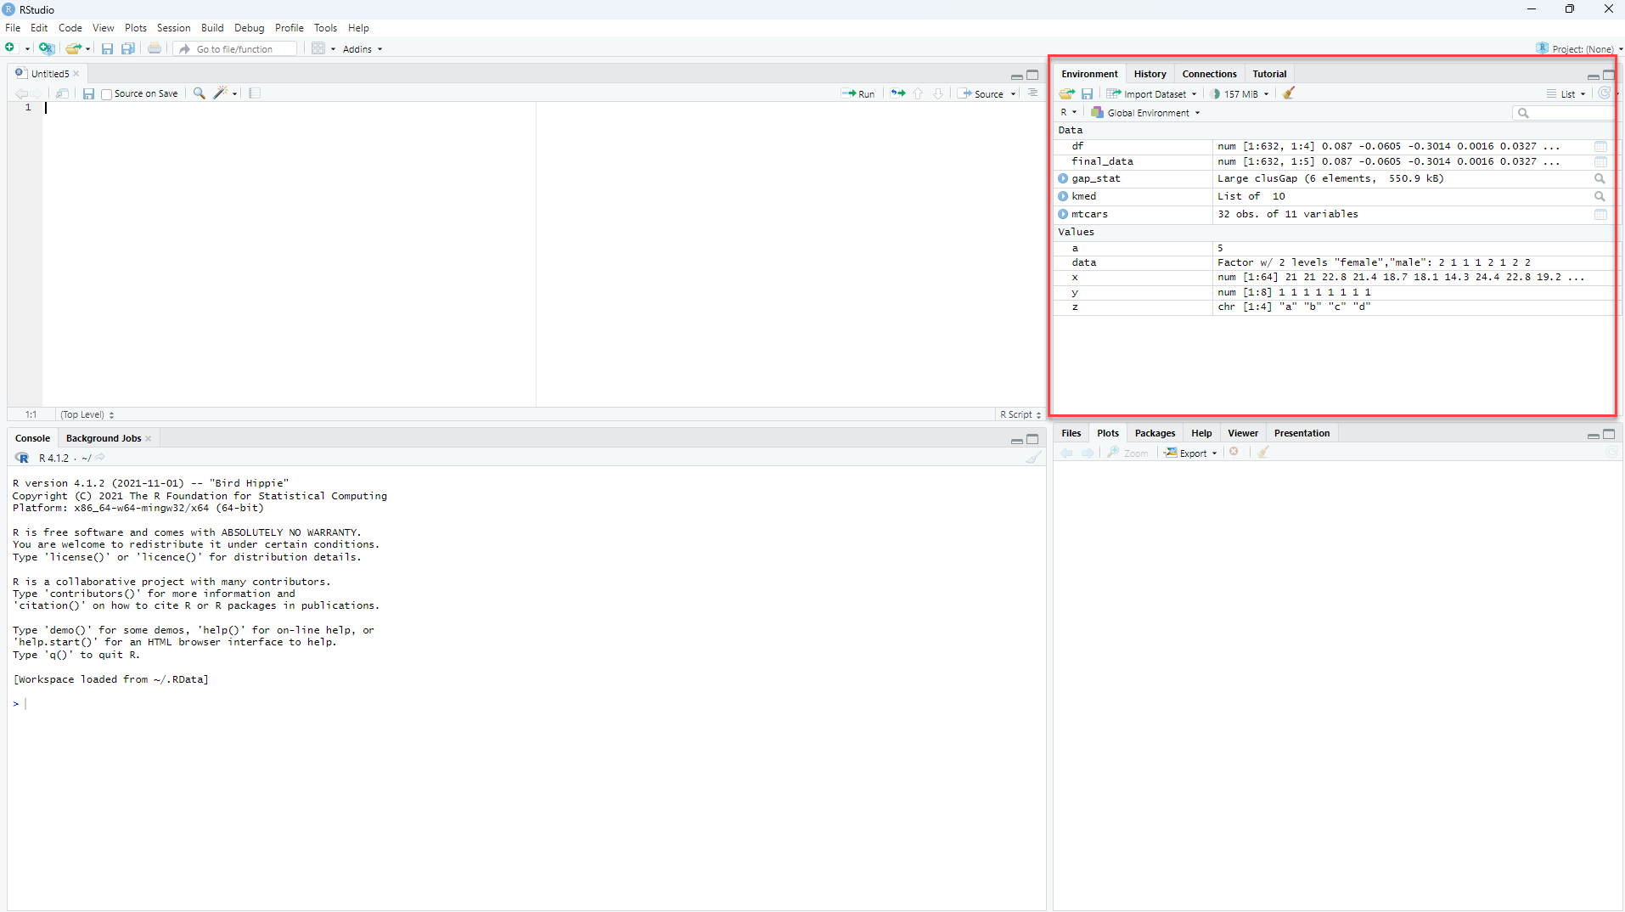Viewport: 1625px width, 912px height.
Task: Click the magnifier find/replace icon in the editor
Action: pos(199,93)
